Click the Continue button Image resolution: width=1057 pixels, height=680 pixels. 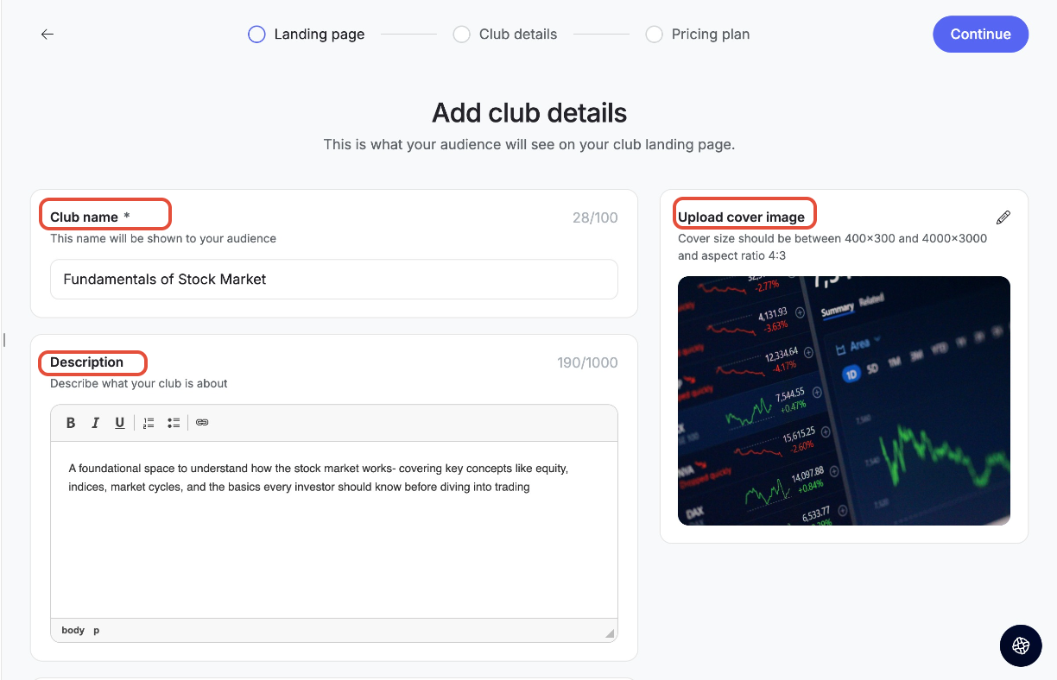pos(980,35)
